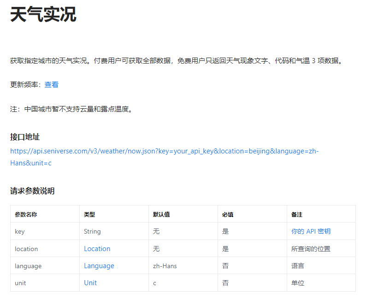The height and width of the screenshot is (299, 372).
Task: Click the 必填 table header
Action: click(x=226, y=214)
